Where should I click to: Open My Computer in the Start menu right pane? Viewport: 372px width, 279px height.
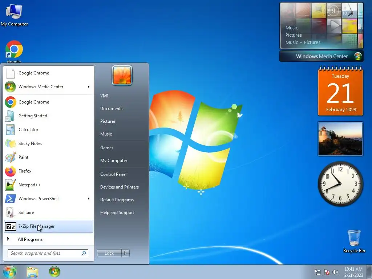point(114,161)
